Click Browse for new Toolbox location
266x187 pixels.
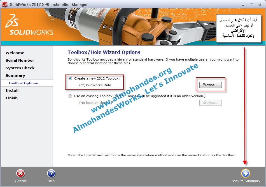210,85
